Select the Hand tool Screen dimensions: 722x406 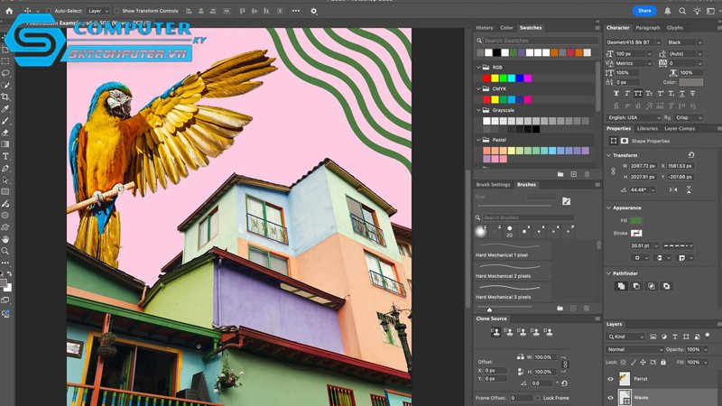tap(5, 239)
